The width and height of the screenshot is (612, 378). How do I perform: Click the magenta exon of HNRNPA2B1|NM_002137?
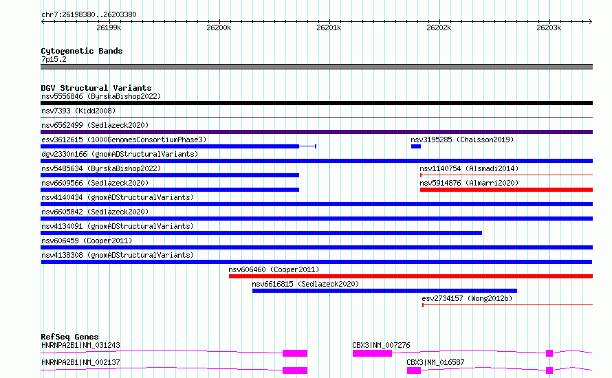[x=295, y=370]
